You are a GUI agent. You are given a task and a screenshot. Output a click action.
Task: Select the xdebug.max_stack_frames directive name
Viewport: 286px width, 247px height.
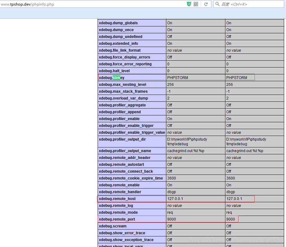[x=123, y=91]
